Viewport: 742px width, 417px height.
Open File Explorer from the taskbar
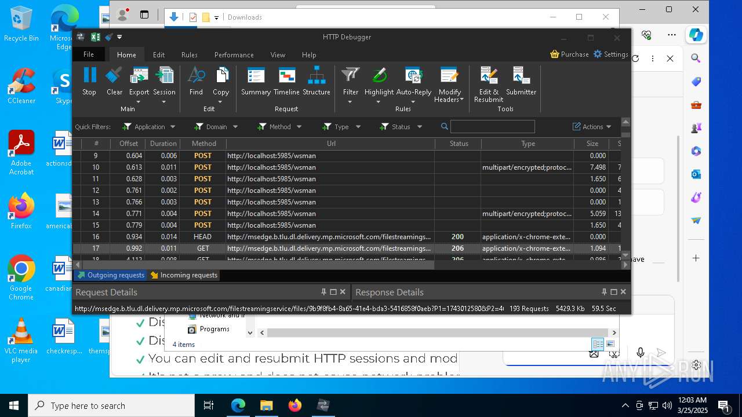[x=267, y=405]
